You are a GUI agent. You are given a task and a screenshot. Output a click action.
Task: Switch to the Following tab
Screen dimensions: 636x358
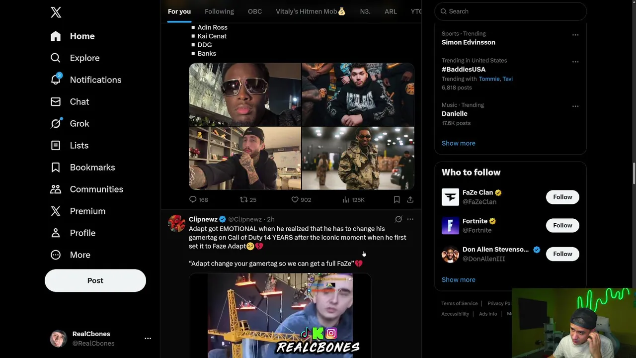coord(219,11)
